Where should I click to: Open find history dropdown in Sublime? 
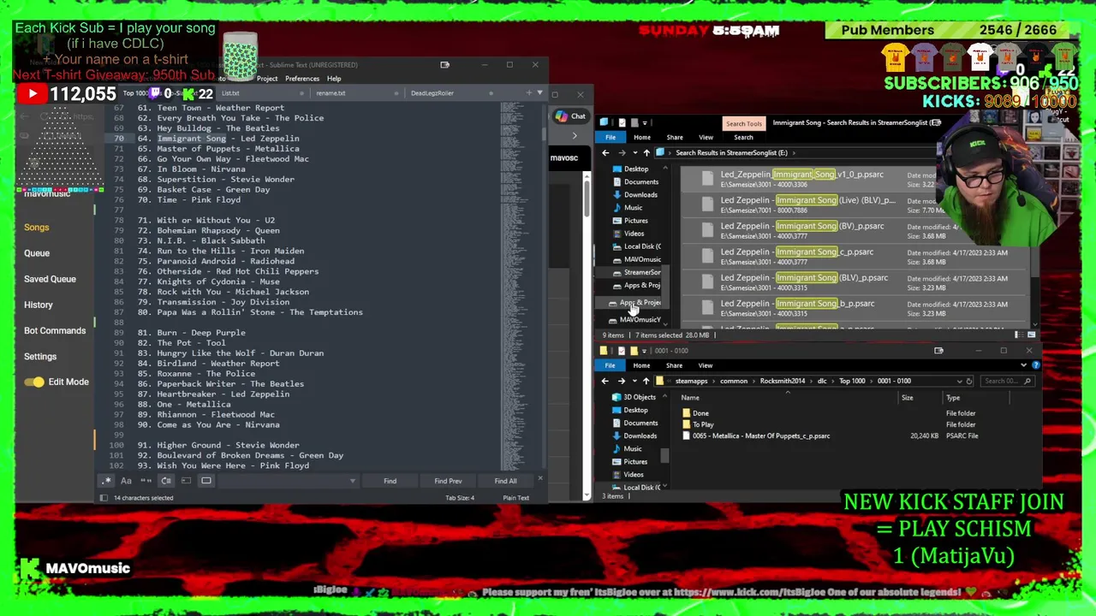(x=352, y=481)
